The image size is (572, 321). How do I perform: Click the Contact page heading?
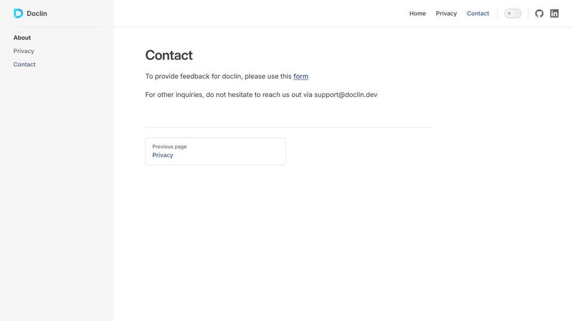tap(169, 55)
